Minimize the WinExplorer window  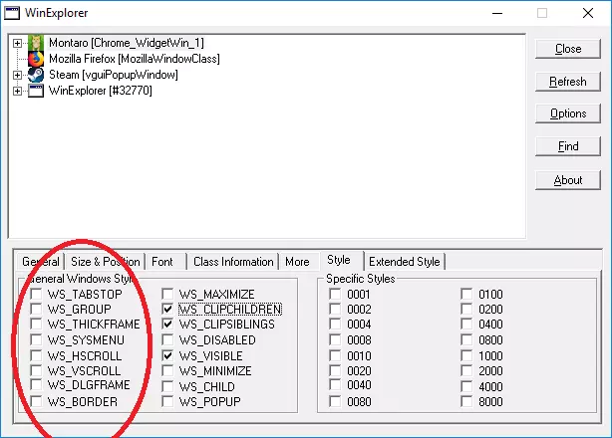497,13
